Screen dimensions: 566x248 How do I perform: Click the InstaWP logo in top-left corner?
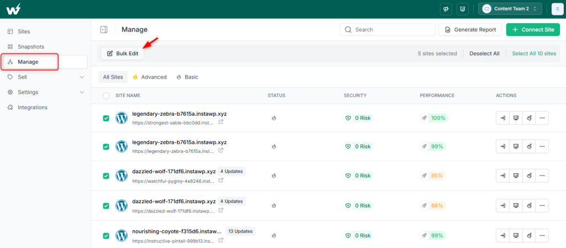click(x=13, y=9)
